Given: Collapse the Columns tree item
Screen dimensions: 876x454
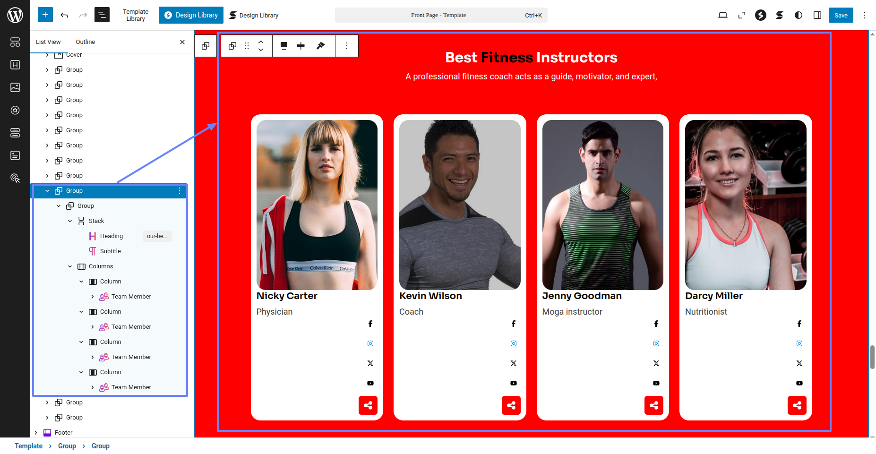Looking at the screenshot, I should click(x=70, y=266).
